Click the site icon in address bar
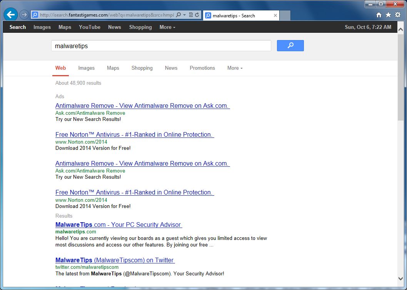The width and height of the screenshot is (407, 290). point(35,15)
